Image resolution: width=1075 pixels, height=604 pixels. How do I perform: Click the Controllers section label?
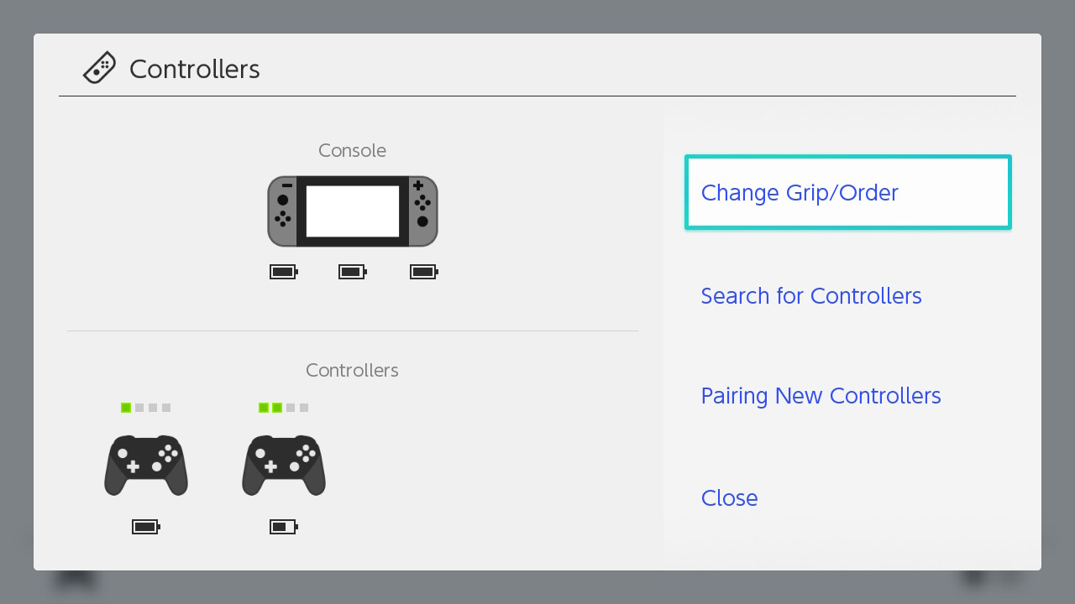point(352,370)
